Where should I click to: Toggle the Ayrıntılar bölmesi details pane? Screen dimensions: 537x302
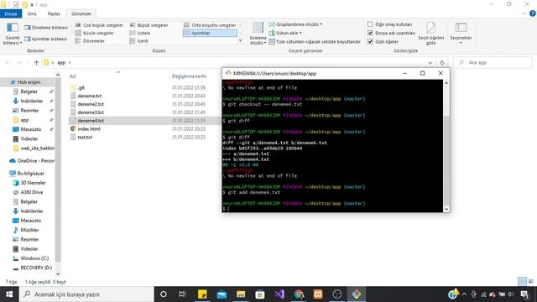point(46,39)
